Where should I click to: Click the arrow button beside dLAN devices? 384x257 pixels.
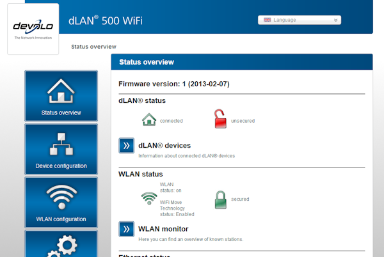pyautogui.click(x=126, y=146)
